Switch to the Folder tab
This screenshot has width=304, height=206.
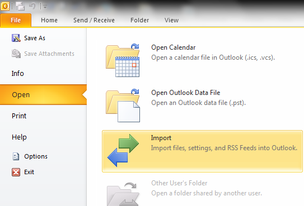pyautogui.click(x=140, y=20)
